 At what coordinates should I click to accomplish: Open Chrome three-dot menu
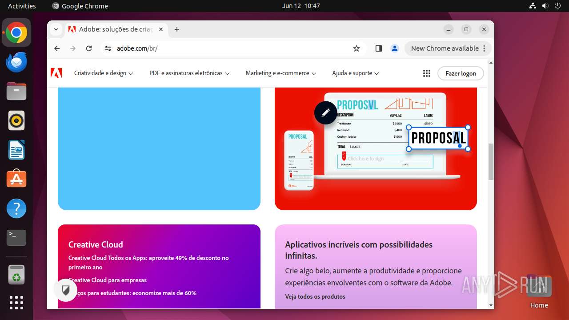click(x=485, y=48)
